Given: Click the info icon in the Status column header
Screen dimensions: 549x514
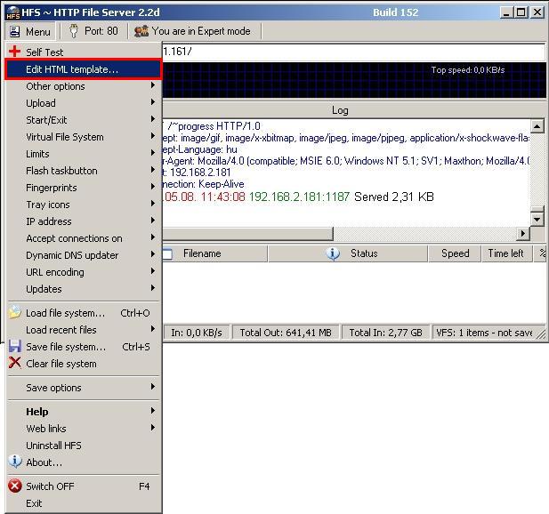Looking at the screenshot, I should [333, 253].
